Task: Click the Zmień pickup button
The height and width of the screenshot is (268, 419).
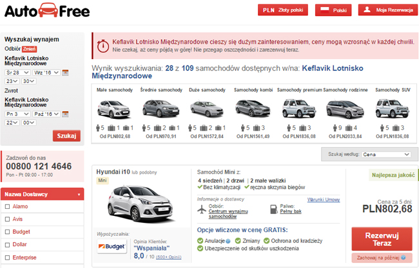Action: [30, 49]
